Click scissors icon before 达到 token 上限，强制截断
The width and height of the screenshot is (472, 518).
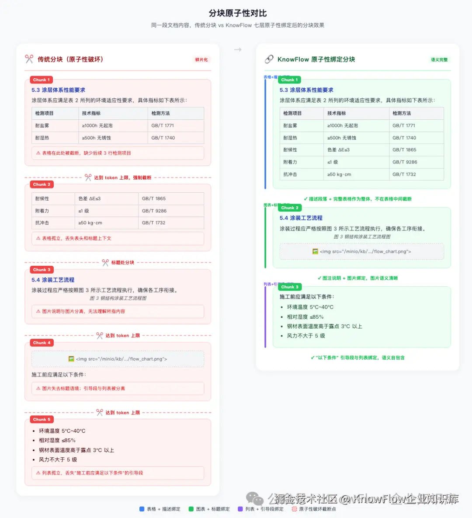[88, 177]
